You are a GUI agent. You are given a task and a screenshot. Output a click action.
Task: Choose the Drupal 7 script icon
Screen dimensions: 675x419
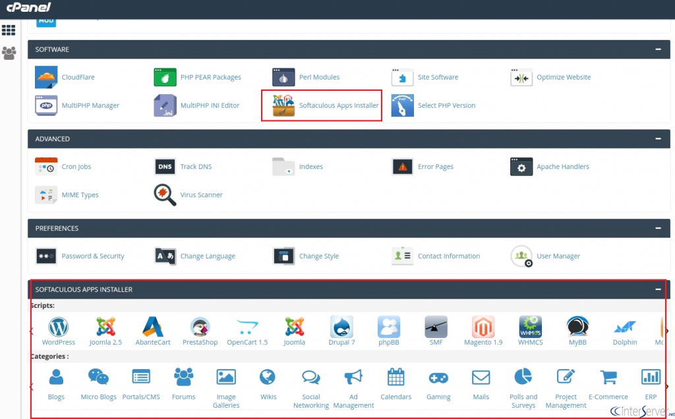click(341, 327)
